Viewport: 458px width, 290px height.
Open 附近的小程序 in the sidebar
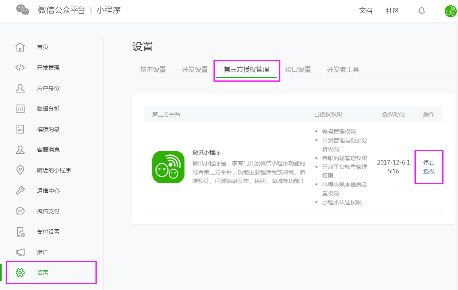(54, 170)
